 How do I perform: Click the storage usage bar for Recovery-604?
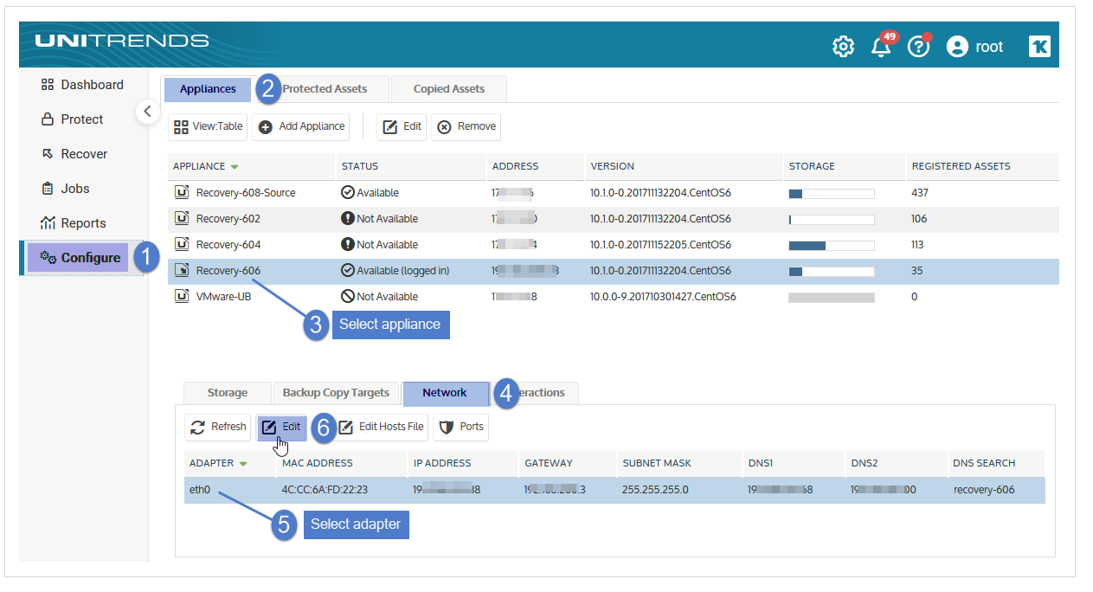pyautogui.click(x=832, y=245)
